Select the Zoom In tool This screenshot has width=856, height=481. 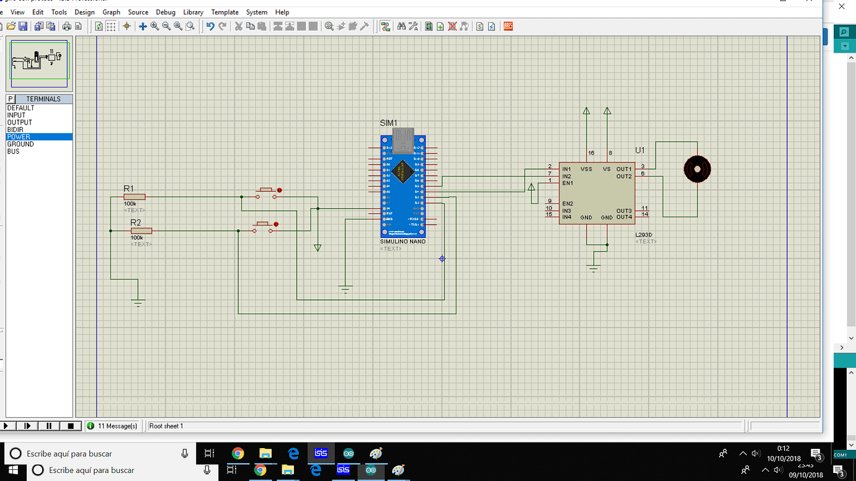click(154, 26)
